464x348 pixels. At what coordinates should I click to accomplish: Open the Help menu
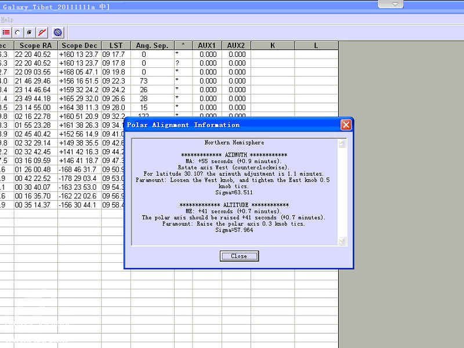[7, 19]
